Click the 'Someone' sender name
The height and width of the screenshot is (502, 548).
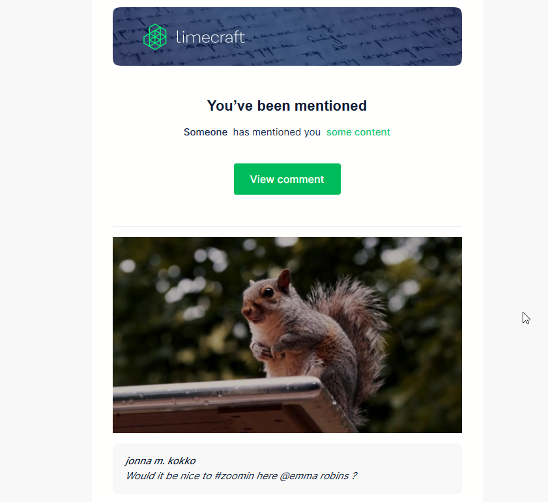click(x=205, y=132)
